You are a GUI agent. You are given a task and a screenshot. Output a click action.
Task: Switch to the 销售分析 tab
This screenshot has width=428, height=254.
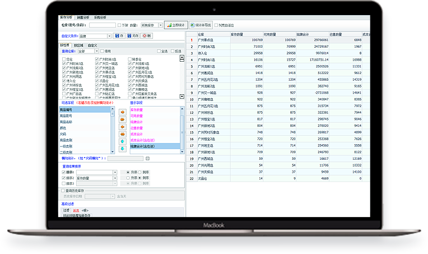coord(83,18)
